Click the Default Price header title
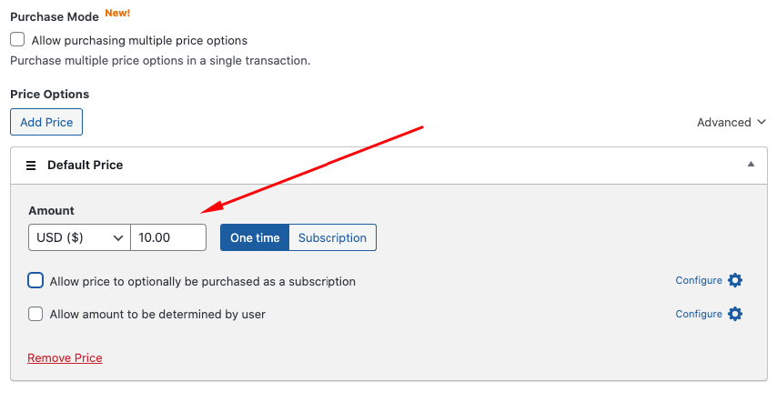 pyautogui.click(x=85, y=166)
